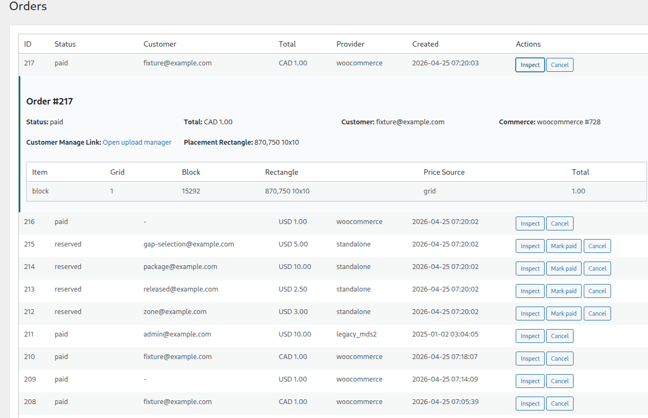This screenshot has height=418, width=648.
Task: Inspect order 215 from gap-selection@example.com
Action: click(x=530, y=246)
